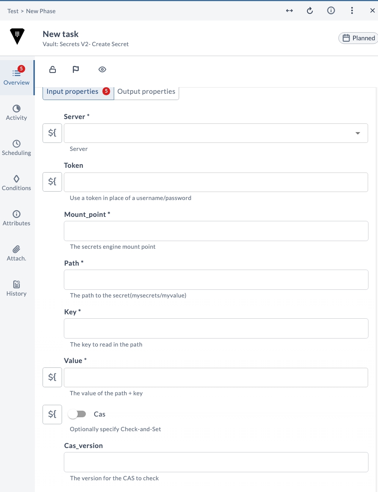
Task: Open the task info icon
Action: click(331, 11)
